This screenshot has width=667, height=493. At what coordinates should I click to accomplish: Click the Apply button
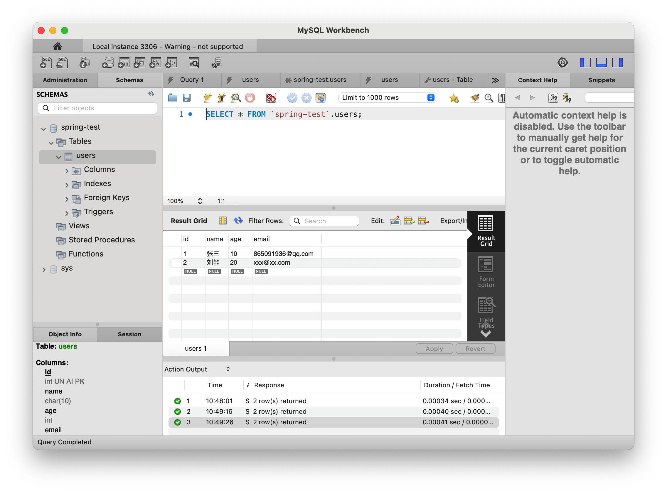434,348
